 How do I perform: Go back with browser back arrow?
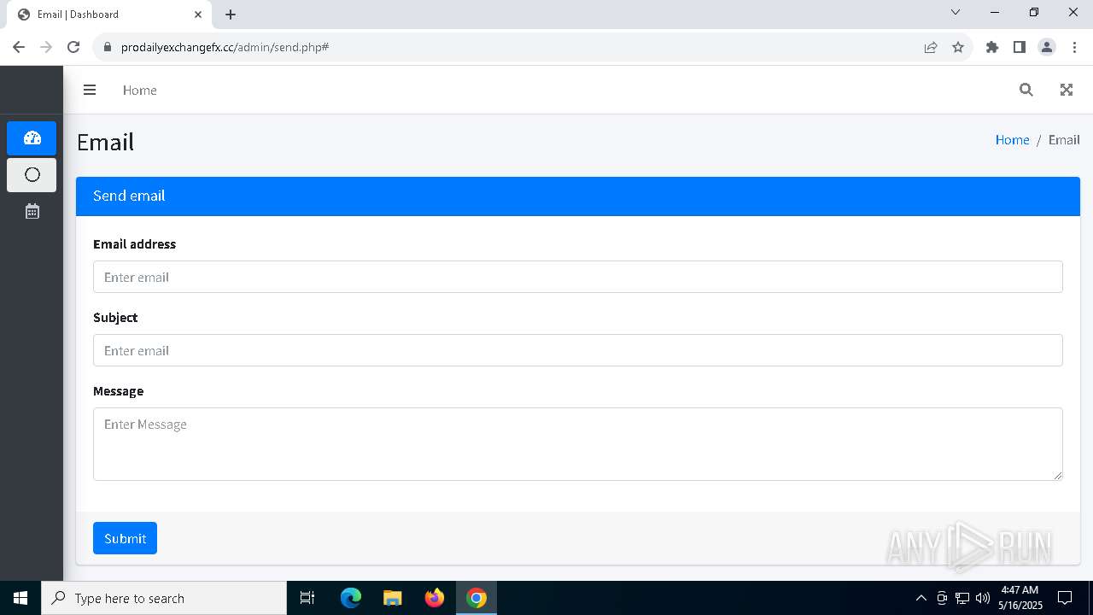pyautogui.click(x=19, y=47)
